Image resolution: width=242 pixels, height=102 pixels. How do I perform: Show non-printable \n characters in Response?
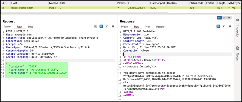224,26
